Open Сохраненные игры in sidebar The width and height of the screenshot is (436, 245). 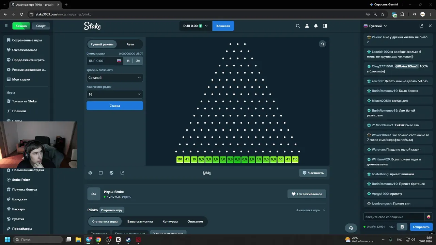(27, 40)
